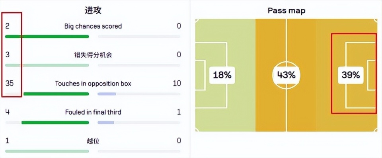The height and width of the screenshot is (158, 382).
Task: Click the 39% attacking zone badge
Action: click(351, 75)
